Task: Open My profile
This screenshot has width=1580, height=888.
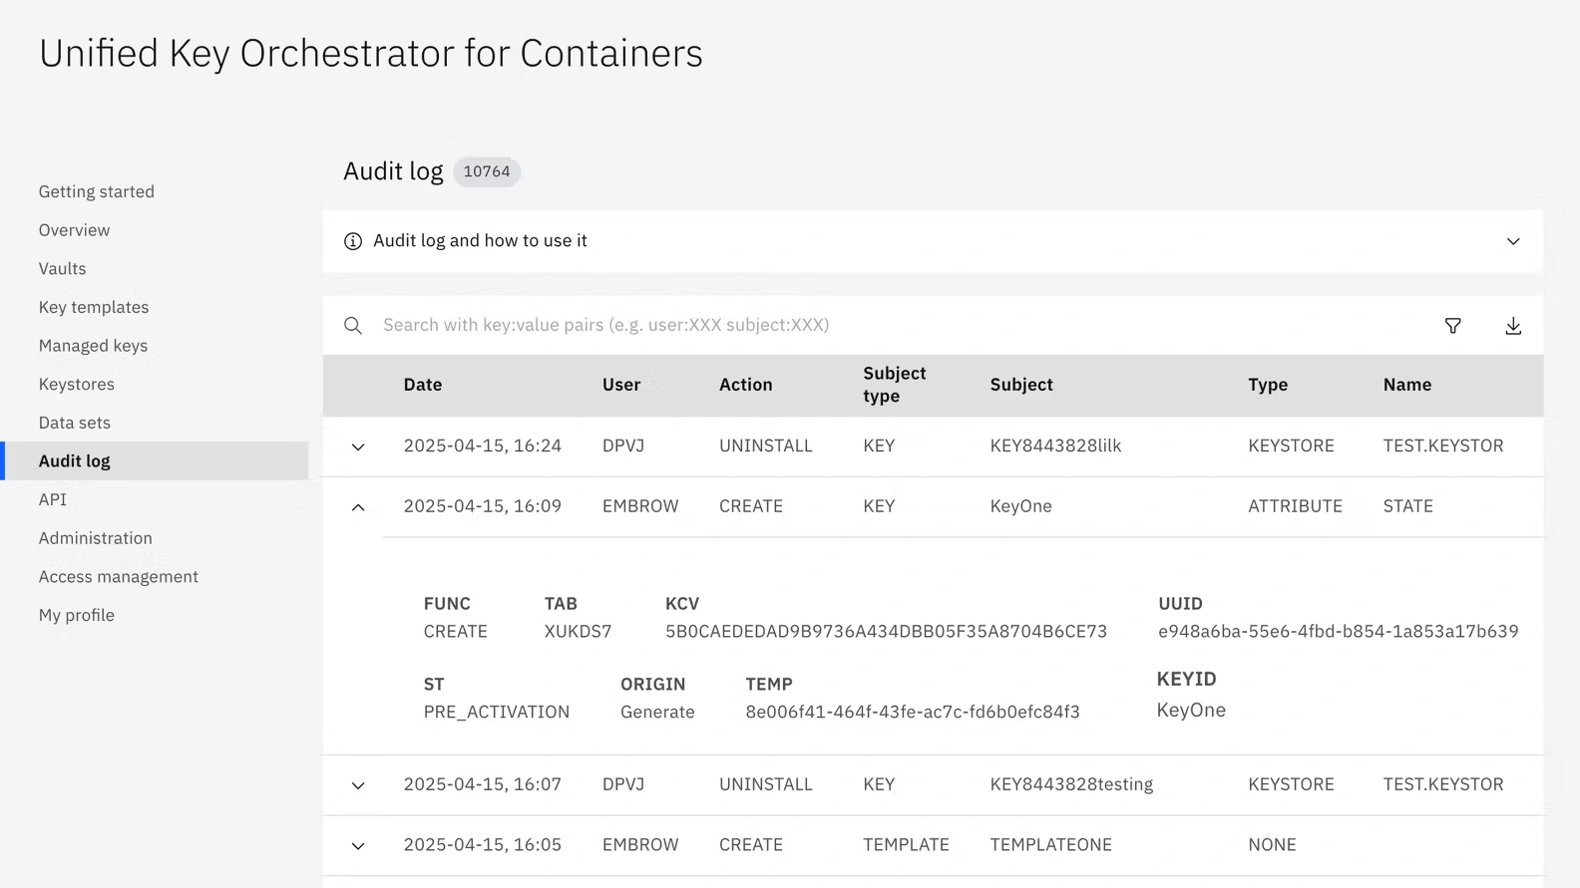Action: (77, 615)
